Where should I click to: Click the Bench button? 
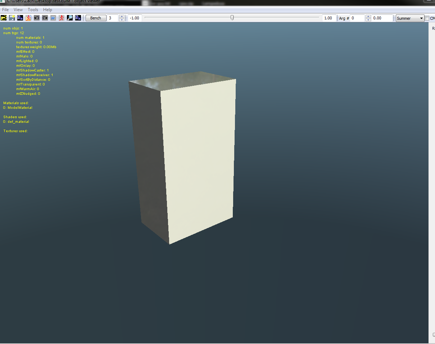96,18
